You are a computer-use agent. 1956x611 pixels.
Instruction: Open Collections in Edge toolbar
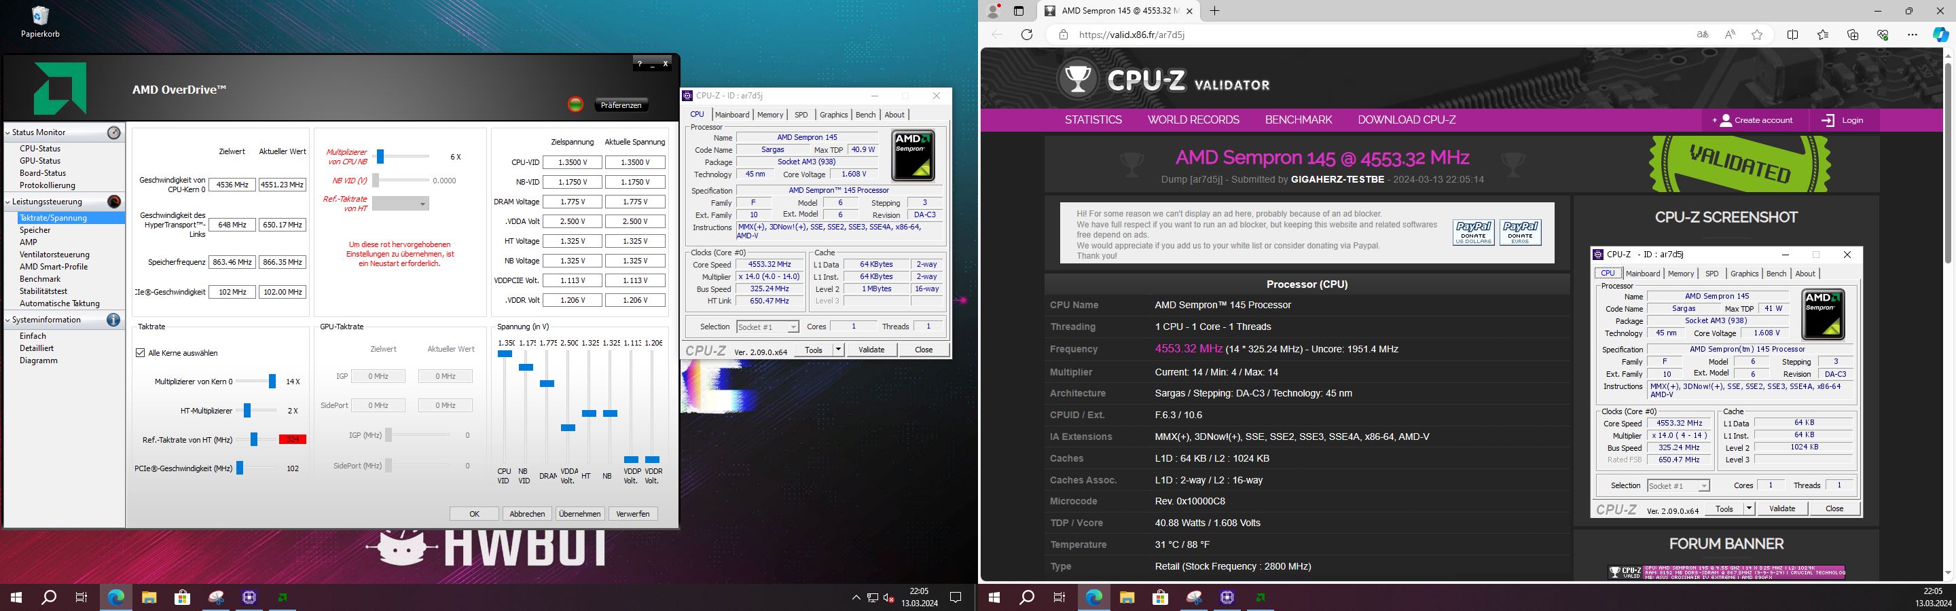pyautogui.click(x=1853, y=34)
